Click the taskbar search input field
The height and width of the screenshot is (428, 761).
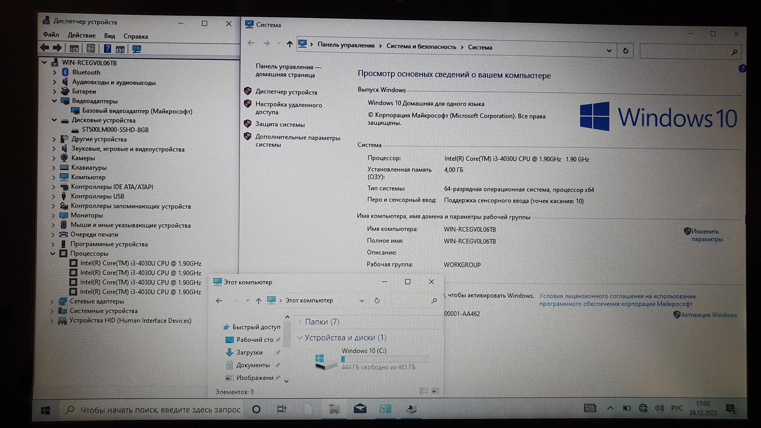pyautogui.click(x=160, y=410)
